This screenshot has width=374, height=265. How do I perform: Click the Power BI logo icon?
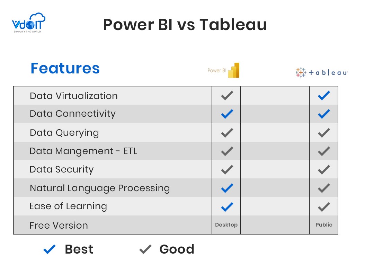pyautogui.click(x=234, y=70)
